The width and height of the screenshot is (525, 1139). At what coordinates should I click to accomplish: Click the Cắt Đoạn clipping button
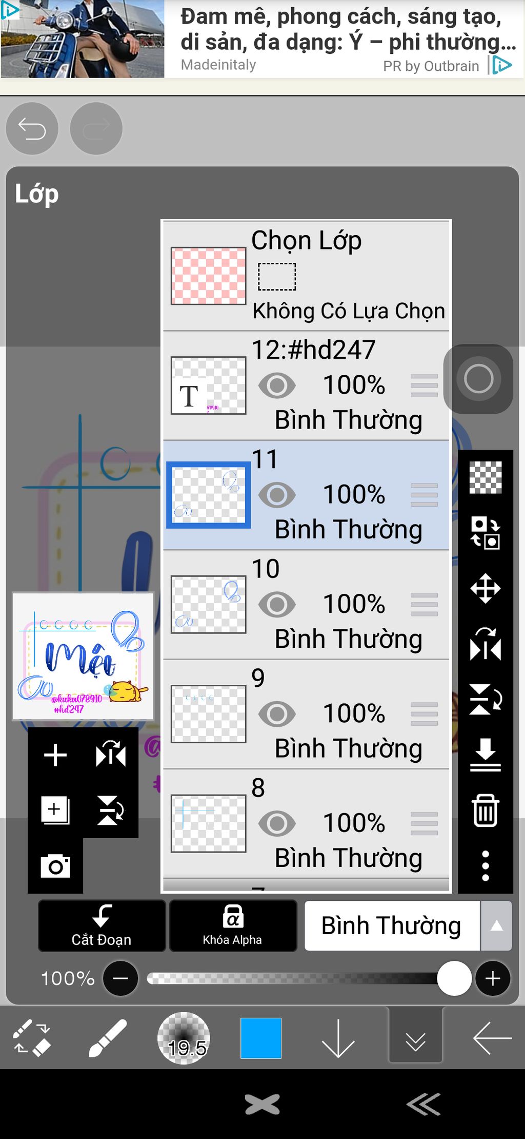[x=102, y=925]
